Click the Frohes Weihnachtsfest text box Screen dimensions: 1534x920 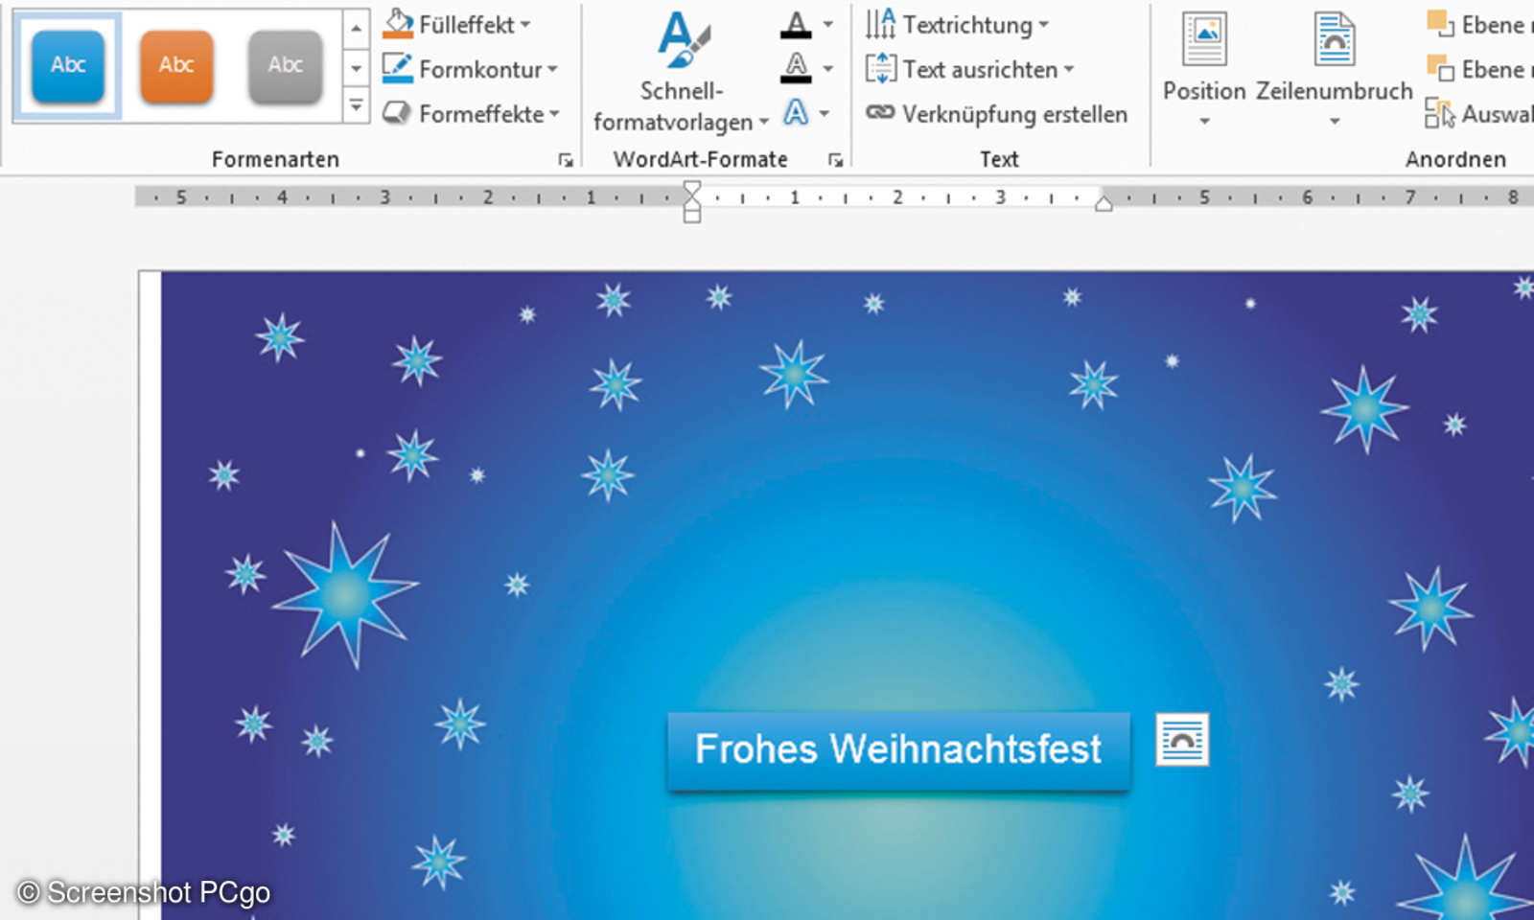(898, 750)
